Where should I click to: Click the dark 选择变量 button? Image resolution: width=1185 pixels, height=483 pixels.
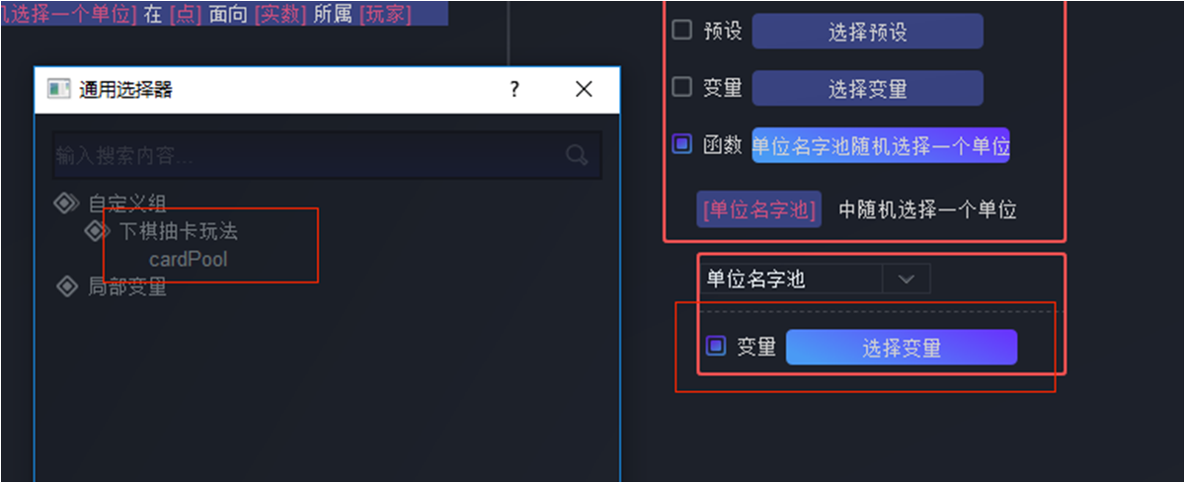click(x=867, y=89)
